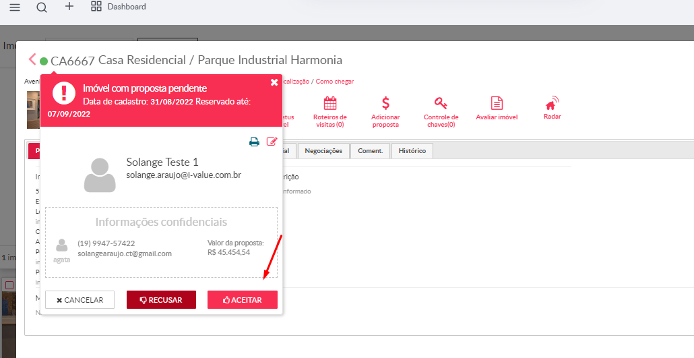Viewport: 694px width, 358px height.
Task: Click the RECUSAR button
Action: pos(161,300)
